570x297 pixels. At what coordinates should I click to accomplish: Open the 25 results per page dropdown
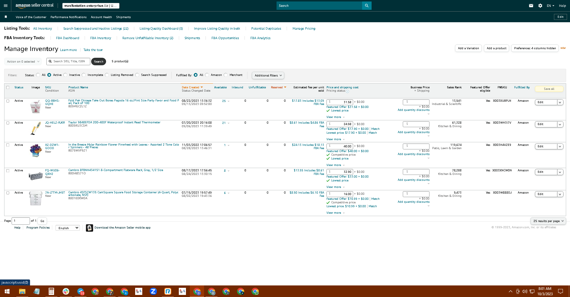(548, 221)
